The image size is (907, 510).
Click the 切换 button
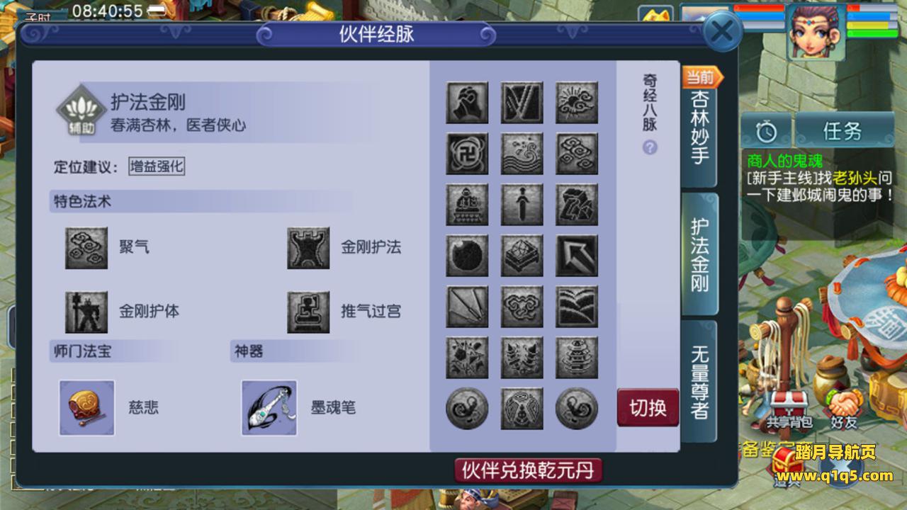pos(648,407)
